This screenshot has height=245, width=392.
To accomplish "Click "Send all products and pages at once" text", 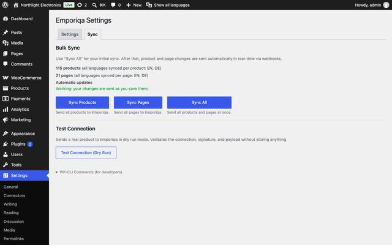I will 199,113.
